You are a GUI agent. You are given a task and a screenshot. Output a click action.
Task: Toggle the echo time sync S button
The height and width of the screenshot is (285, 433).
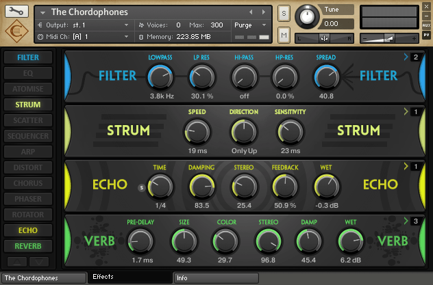[x=141, y=188]
